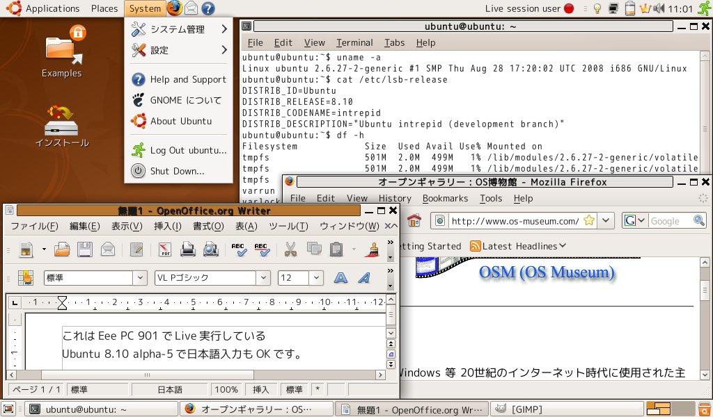Click Firefox URL field with os-museum.com
The height and width of the screenshot is (417, 713).
515,221
